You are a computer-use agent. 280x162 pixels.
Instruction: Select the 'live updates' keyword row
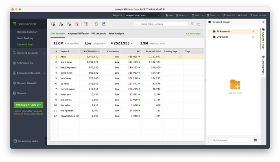tap(127, 111)
